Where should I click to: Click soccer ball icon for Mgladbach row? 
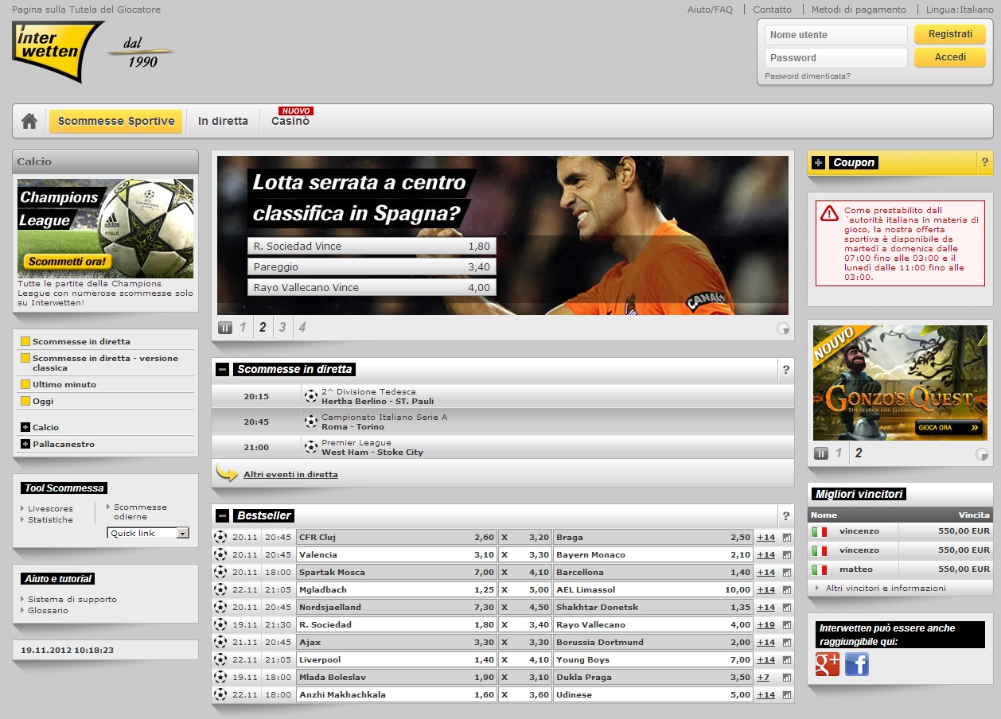[x=220, y=590]
